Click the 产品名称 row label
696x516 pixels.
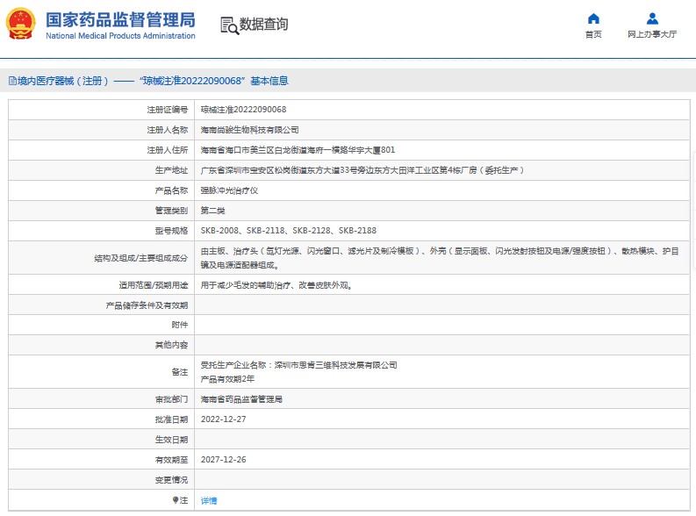(x=171, y=190)
